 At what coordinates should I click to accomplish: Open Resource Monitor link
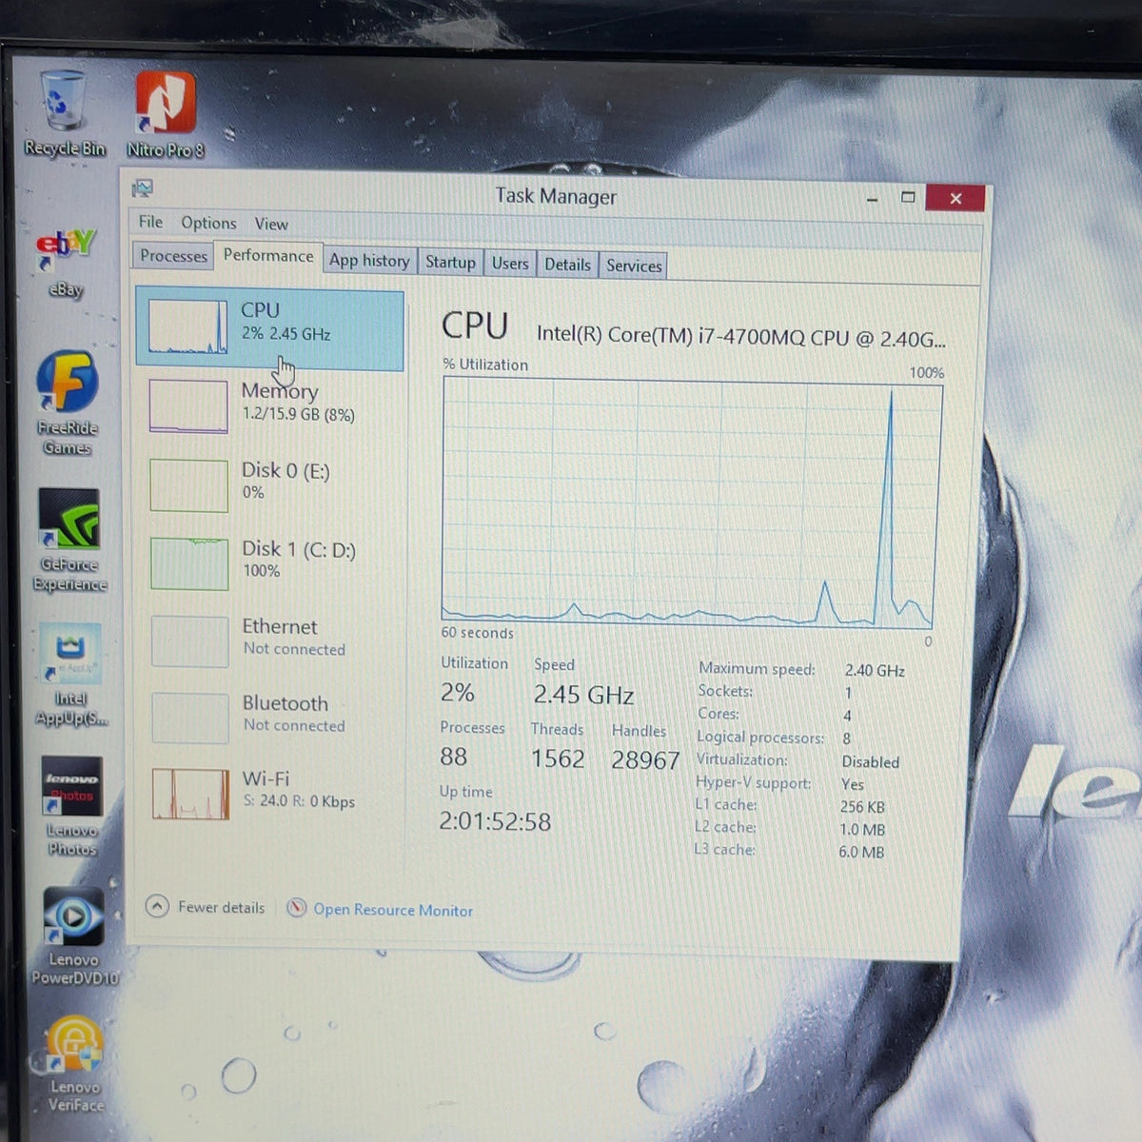(381, 910)
